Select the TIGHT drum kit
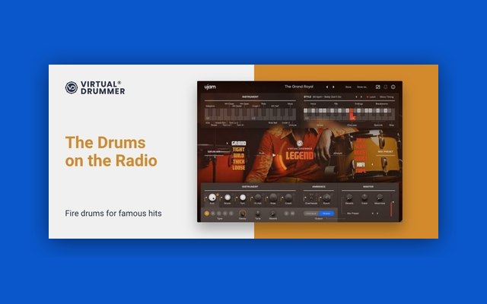 238,150
